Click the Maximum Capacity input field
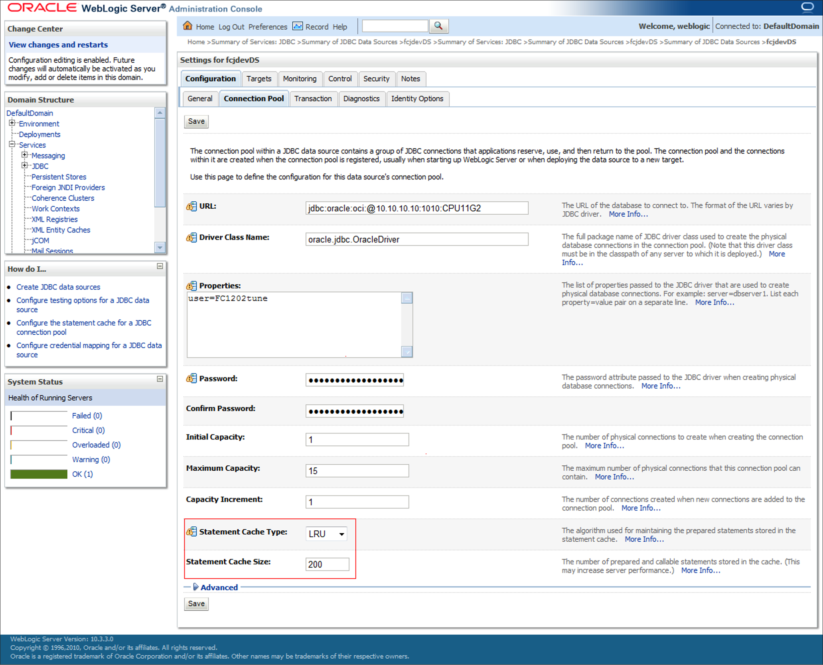823x665 pixels. coord(357,471)
